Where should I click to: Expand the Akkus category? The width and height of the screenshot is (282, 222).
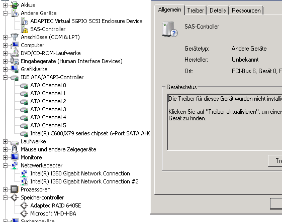[5, 5]
